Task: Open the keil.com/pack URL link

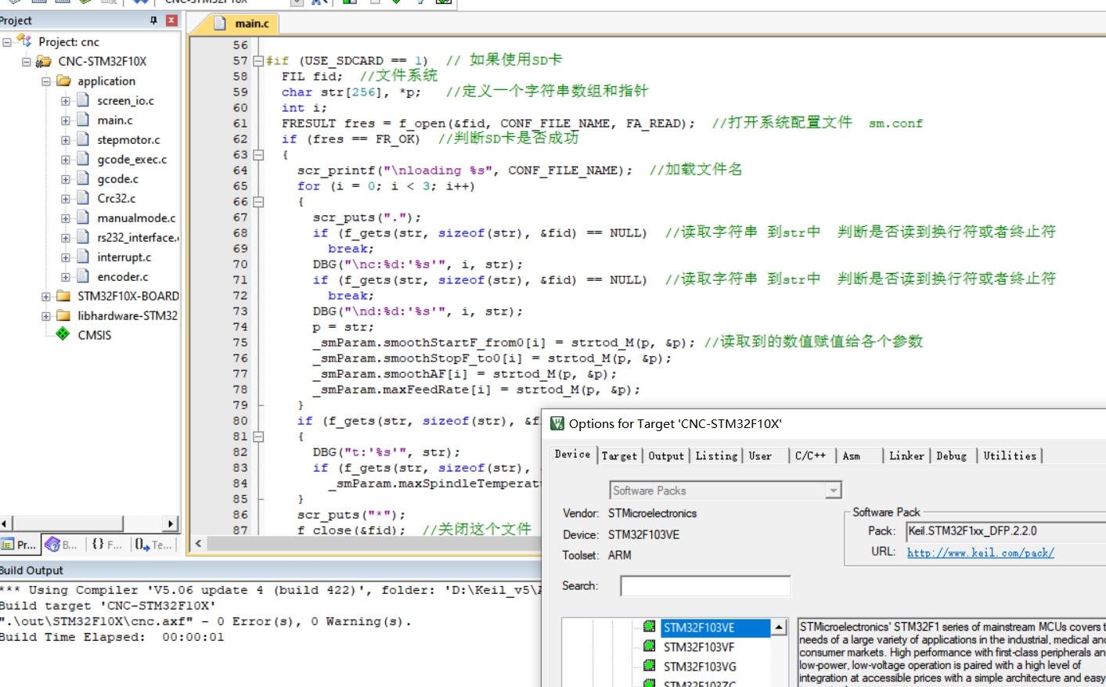Action: (981, 552)
